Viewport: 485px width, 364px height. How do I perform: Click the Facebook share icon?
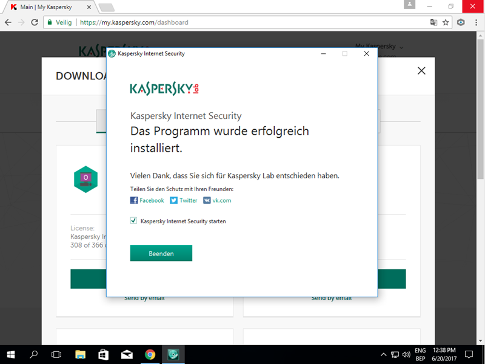pos(134,200)
